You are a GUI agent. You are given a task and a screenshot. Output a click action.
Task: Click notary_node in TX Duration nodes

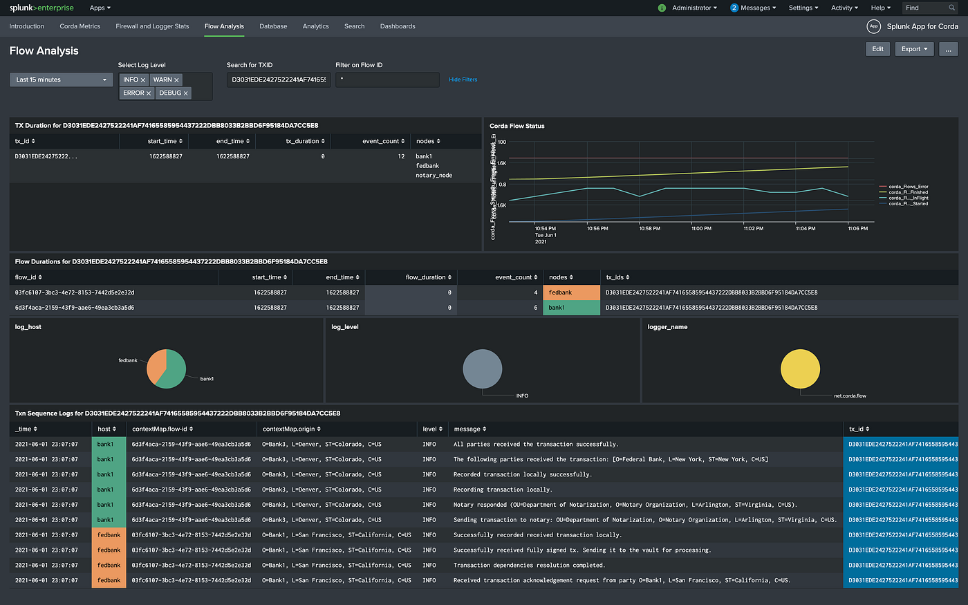[x=434, y=176]
